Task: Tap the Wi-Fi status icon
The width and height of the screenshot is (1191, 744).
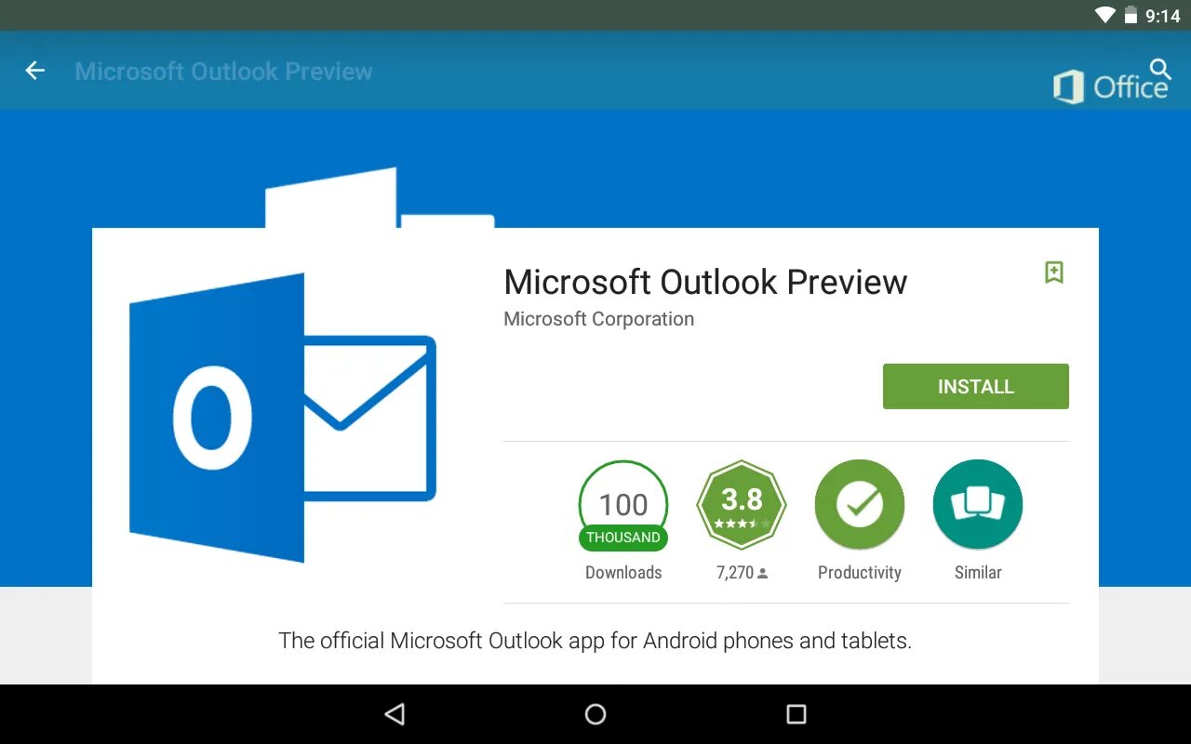Action: coord(1104,15)
